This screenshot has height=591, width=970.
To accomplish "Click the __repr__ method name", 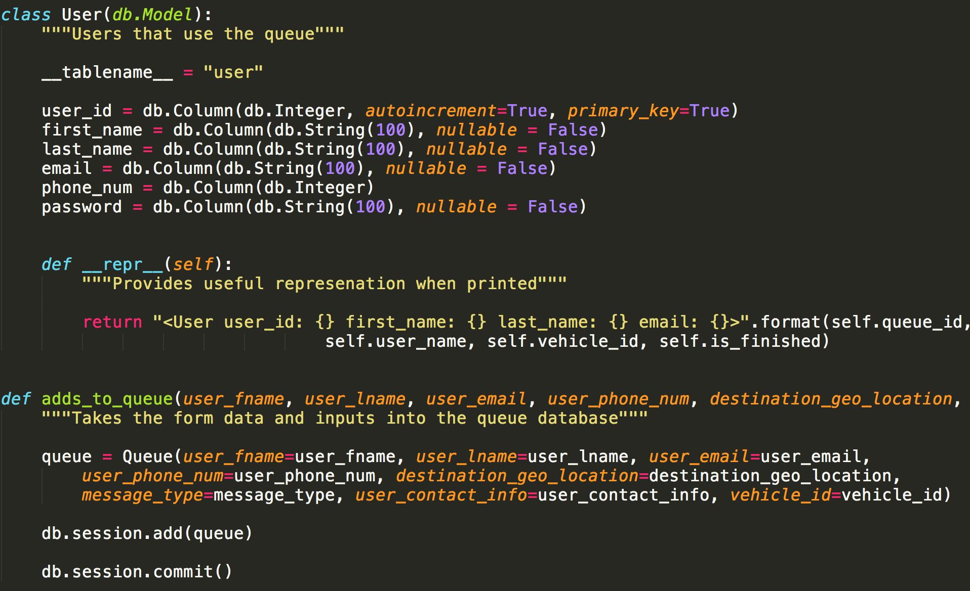I will tap(122, 264).
